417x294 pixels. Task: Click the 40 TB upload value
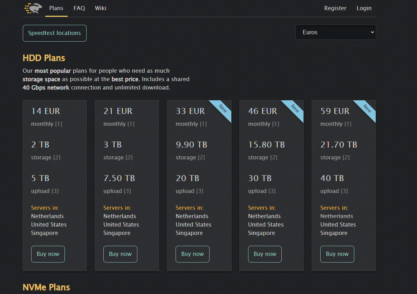332,178
